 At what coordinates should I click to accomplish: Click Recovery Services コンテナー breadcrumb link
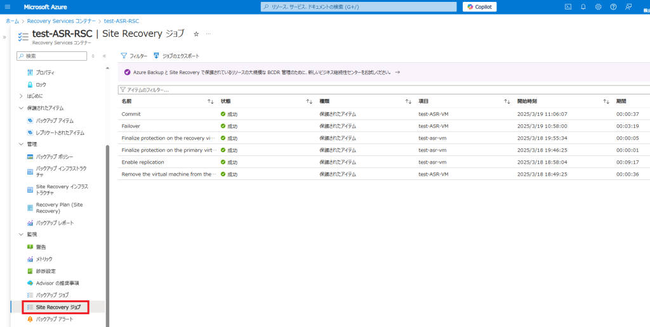61,21
